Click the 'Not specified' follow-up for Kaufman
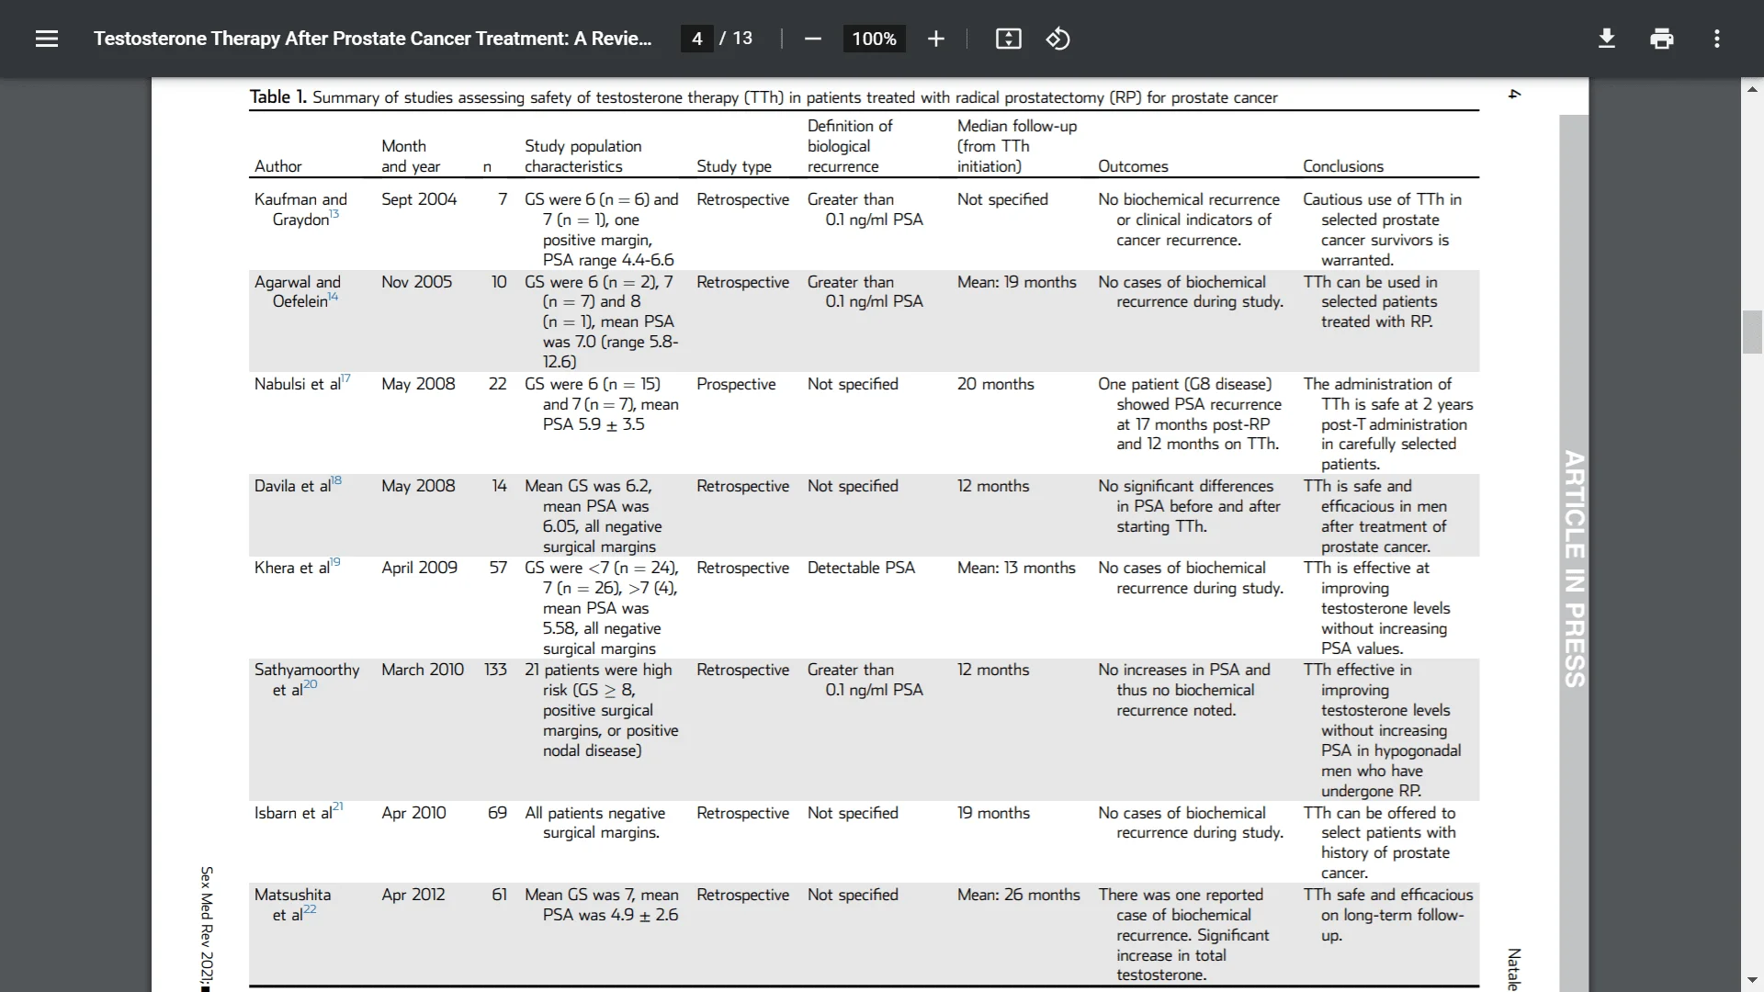The width and height of the screenshot is (1764, 992). 1002,199
